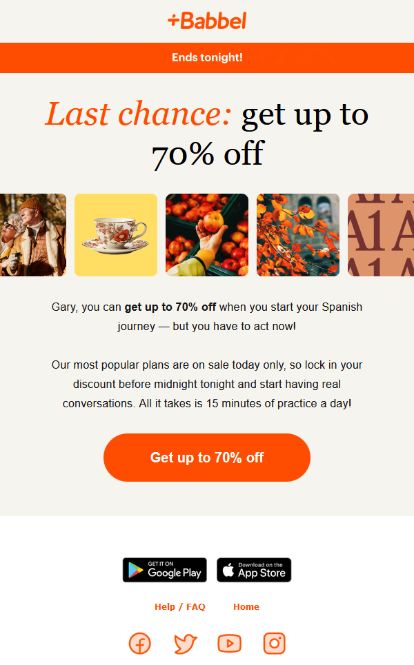Select the teacup photo thumbnail
The height and width of the screenshot is (665, 414).
click(x=115, y=235)
